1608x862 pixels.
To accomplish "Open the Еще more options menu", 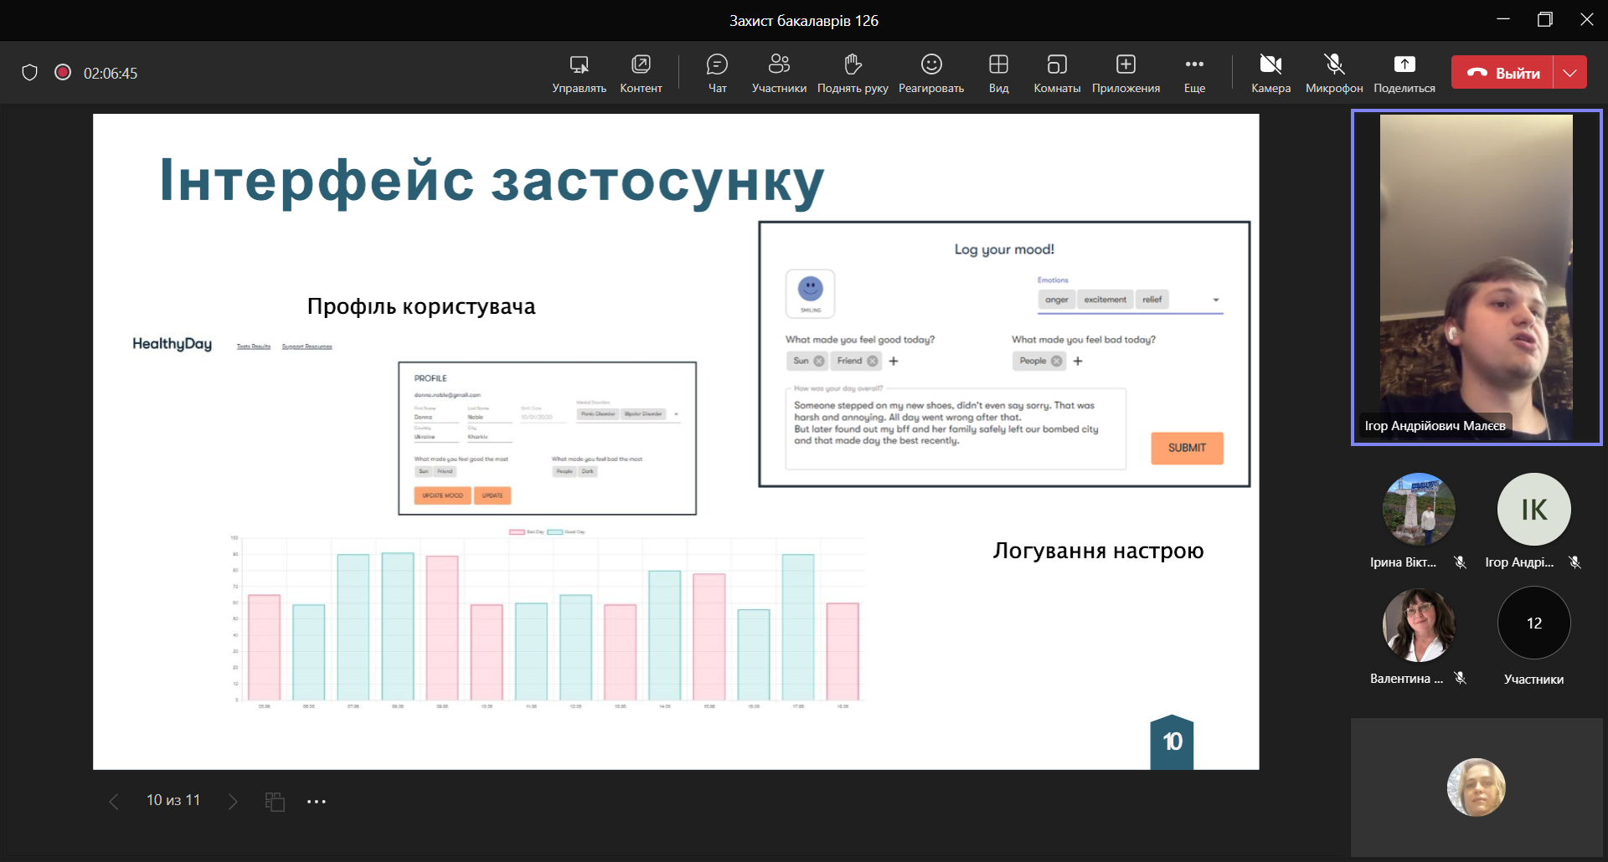I will click(x=1194, y=73).
